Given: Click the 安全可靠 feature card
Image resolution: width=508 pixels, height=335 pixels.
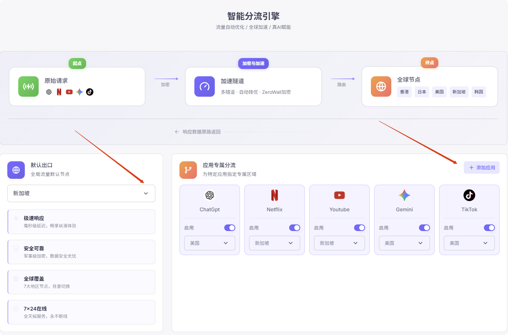Looking at the screenshot, I should [81, 252].
